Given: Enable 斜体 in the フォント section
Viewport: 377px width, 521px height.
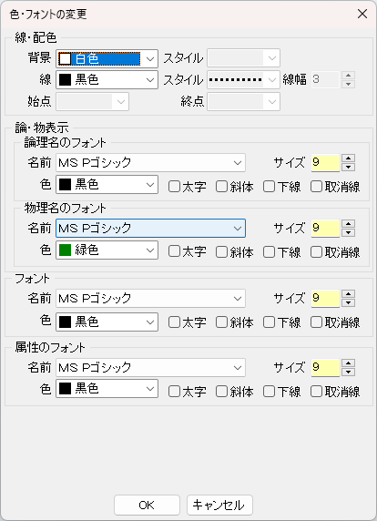Looking at the screenshot, I should click(235, 322).
